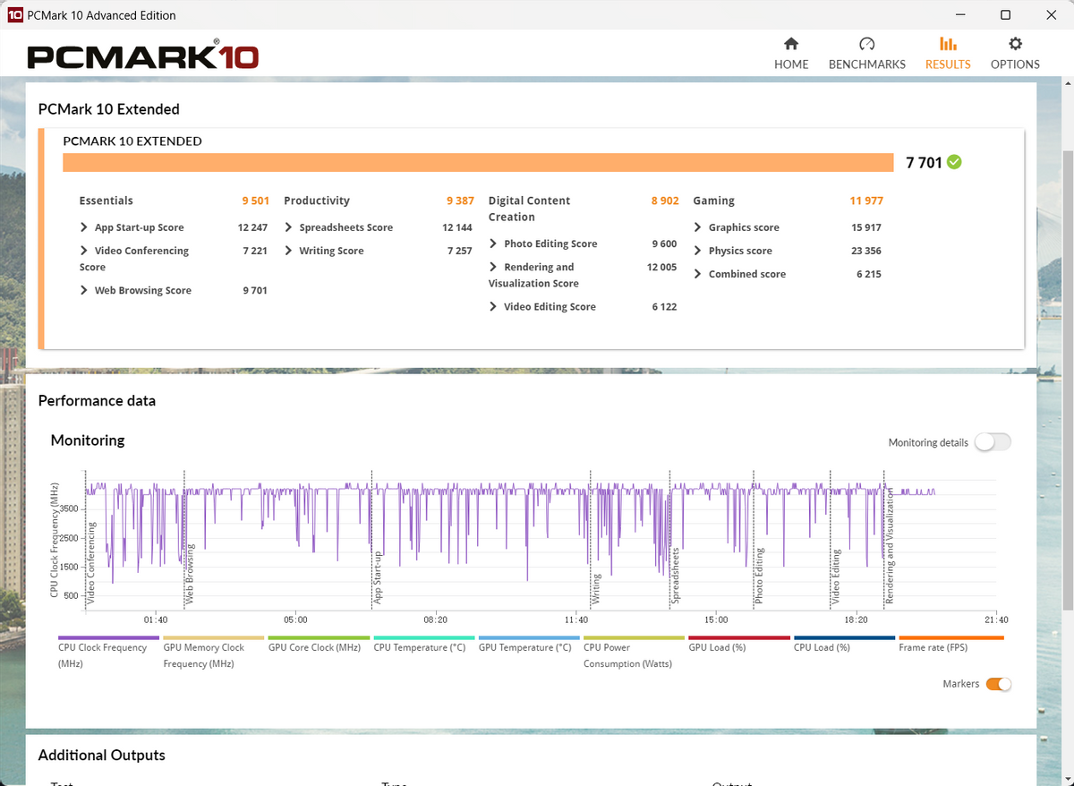The height and width of the screenshot is (786, 1074).
Task: Select CPU Load legend item
Action: tap(845, 645)
